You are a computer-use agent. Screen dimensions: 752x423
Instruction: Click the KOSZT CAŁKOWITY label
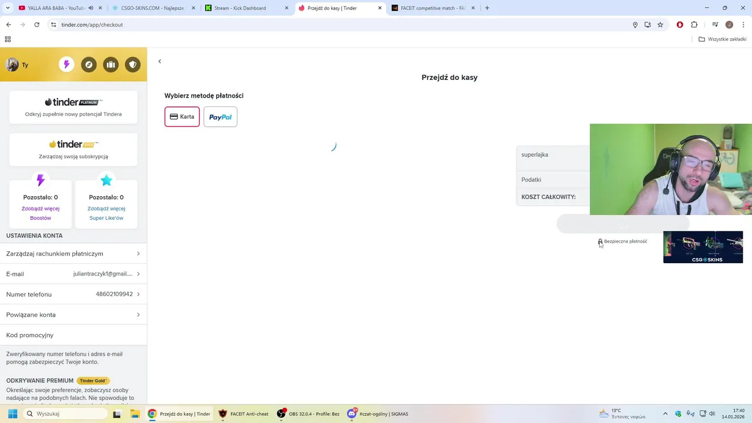point(549,197)
